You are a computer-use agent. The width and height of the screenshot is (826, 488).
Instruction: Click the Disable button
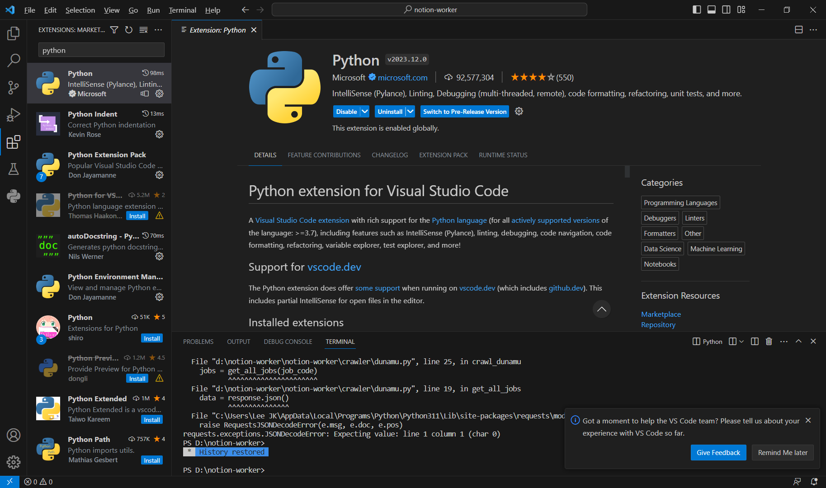pos(346,112)
